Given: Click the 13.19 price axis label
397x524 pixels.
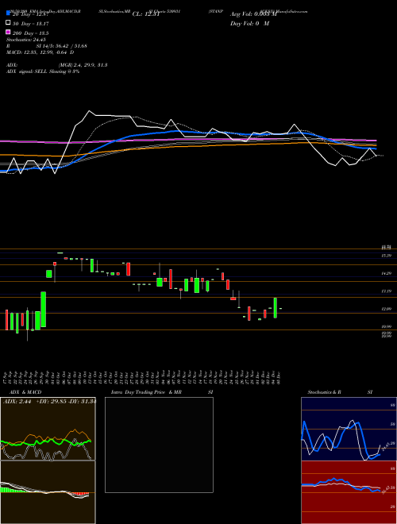Looking at the screenshot, I should [x=387, y=291].
